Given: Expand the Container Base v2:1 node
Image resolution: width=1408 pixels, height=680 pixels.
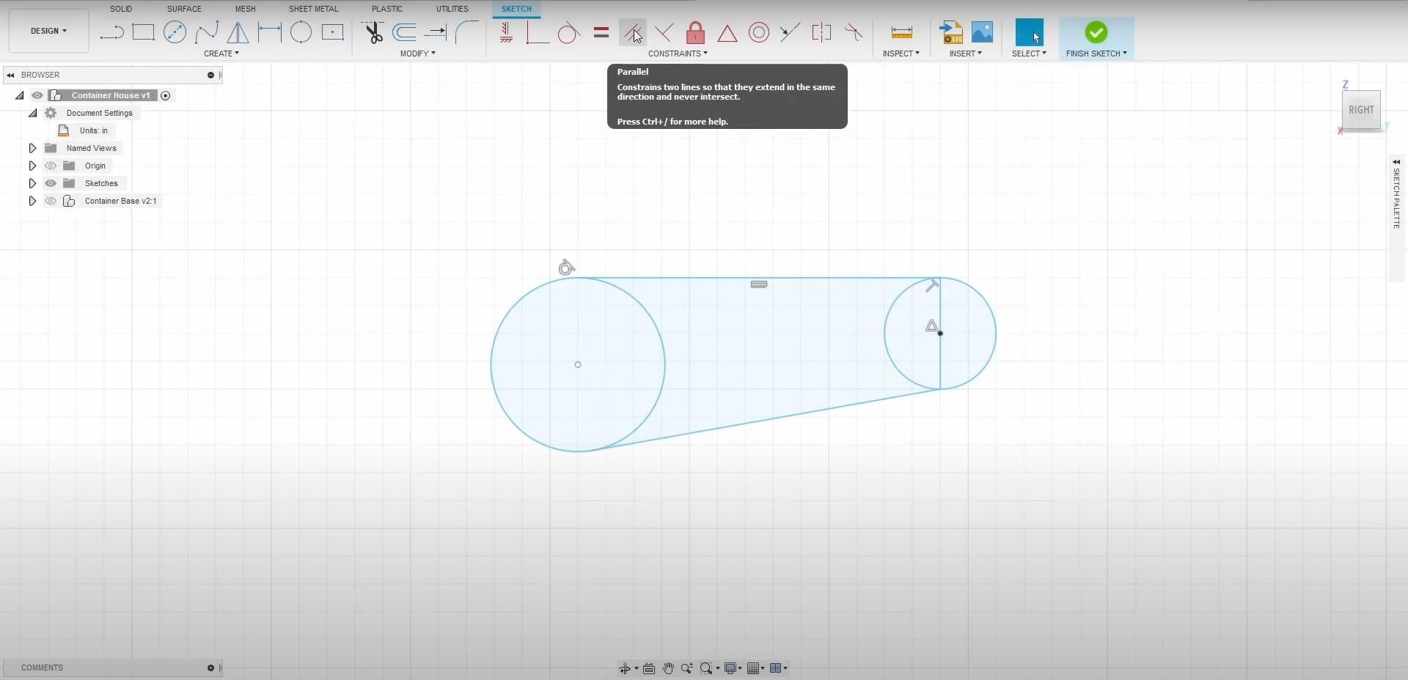Looking at the screenshot, I should [32, 201].
